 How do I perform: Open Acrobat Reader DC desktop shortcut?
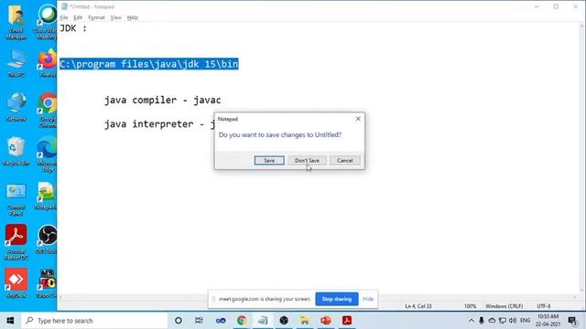click(x=16, y=242)
